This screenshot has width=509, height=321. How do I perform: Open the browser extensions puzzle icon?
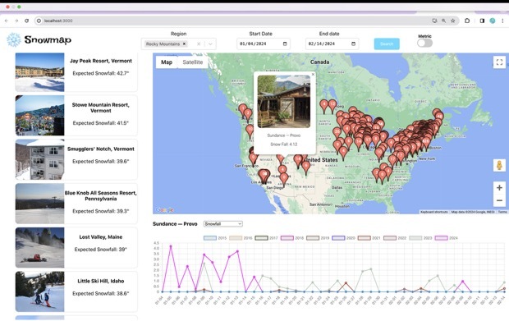coord(467,21)
